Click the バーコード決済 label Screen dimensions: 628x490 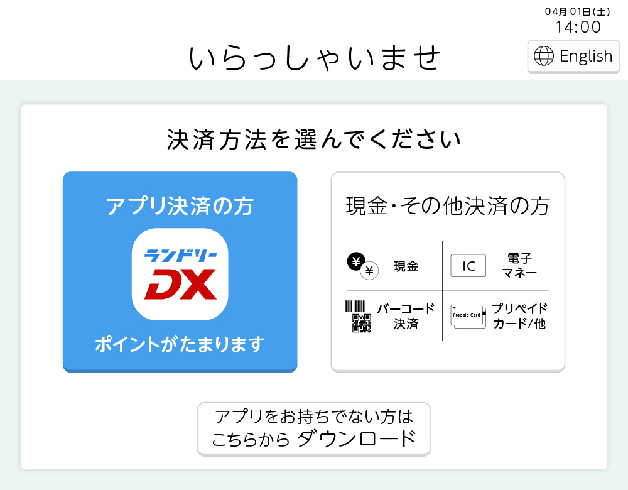coord(406,316)
